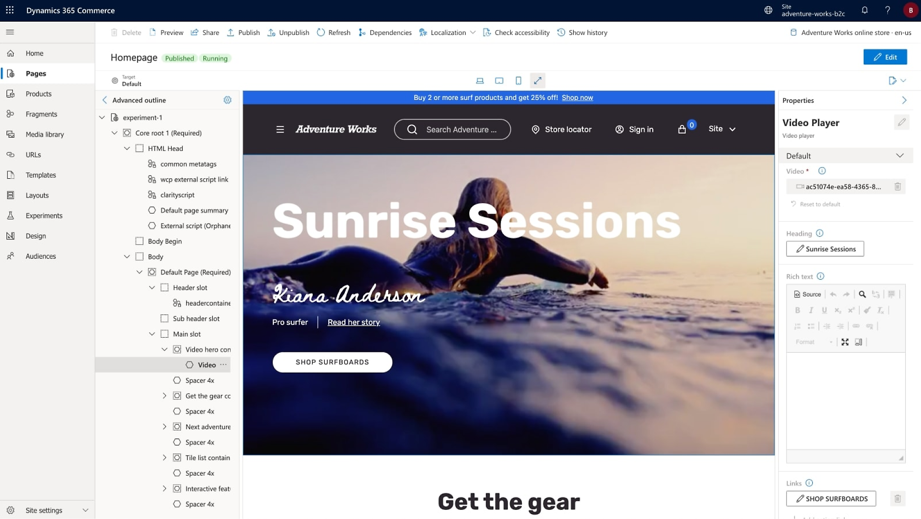This screenshot has width=921, height=519.
Task: Click the Edit button top right
Action: coord(884,57)
